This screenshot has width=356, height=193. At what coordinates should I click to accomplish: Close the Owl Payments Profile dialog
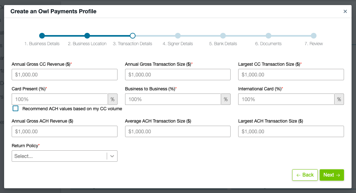(x=345, y=11)
